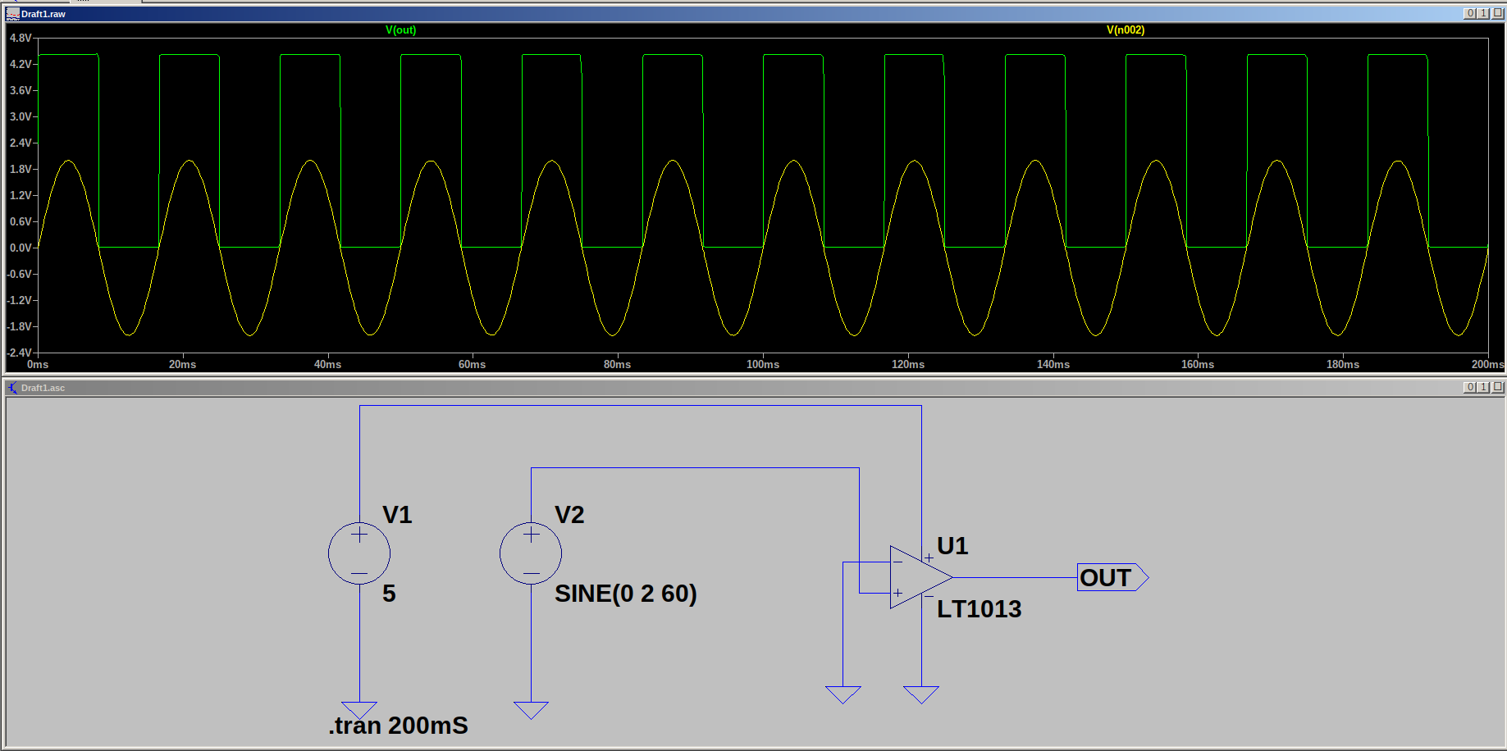Click the green V(out) trace label
Image resolution: width=1507 pixels, height=751 pixels.
click(x=401, y=30)
